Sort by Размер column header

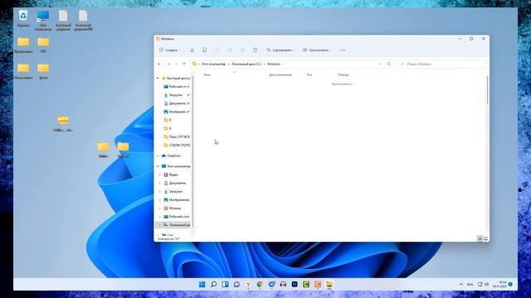[x=343, y=74]
